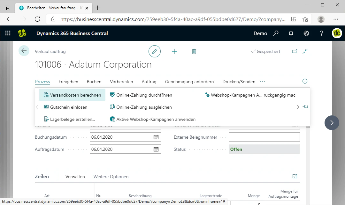The width and height of the screenshot is (345, 205).
Task: Go back with the round arrow button
Action: coord(24,51)
